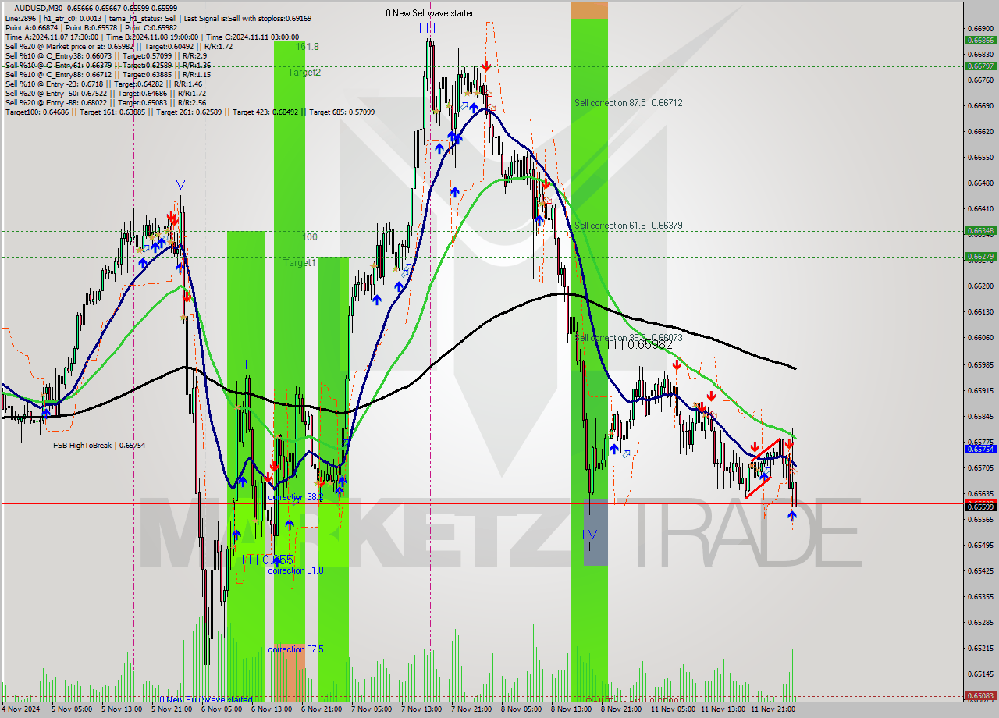Click the '8 Nov 05:00' time label
The width and height of the screenshot is (999, 718).
coord(521,709)
